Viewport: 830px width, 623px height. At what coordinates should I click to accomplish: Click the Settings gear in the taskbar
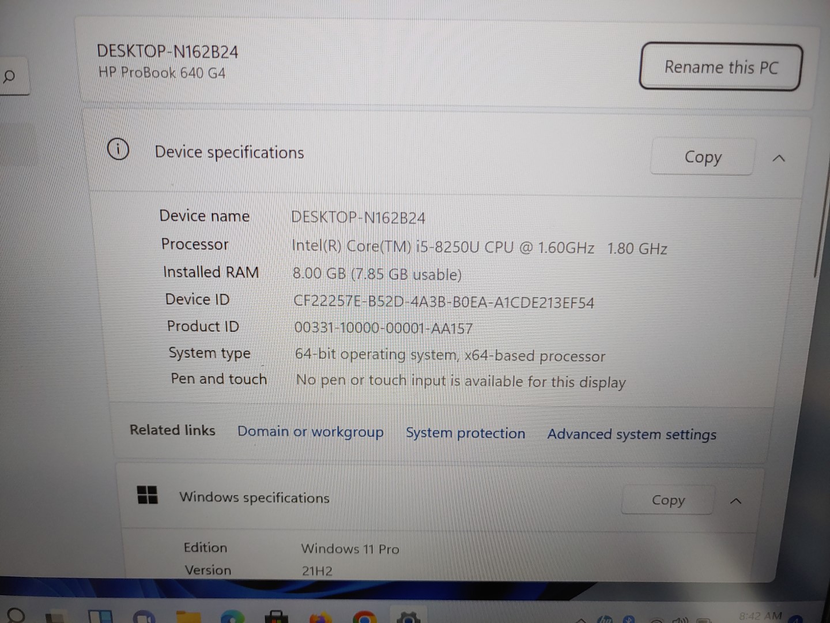[408, 617]
